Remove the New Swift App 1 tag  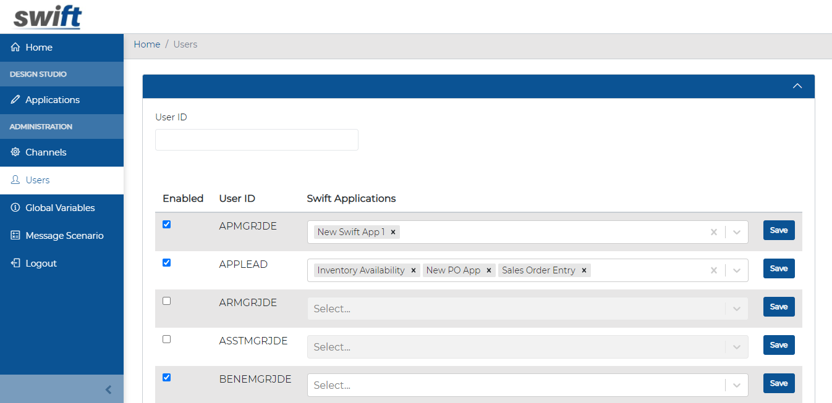coord(393,231)
